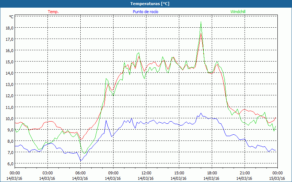Click the 14,0 value on the y-axis
Viewport: 292px width, 182px height.
pos(10,73)
